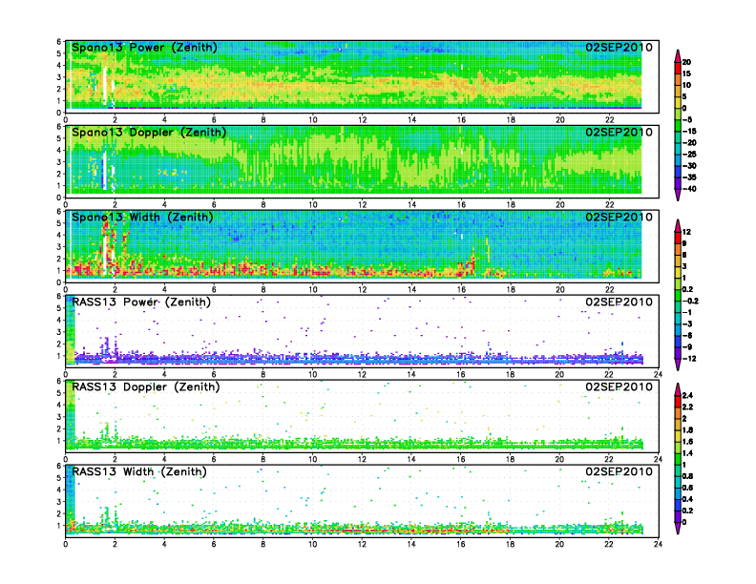Viewport: 756px width, 584px height.
Task: Click the 'RASS13 Doppler (Zenith)' panel title
Action: pyautogui.click(x=146, y=386)
